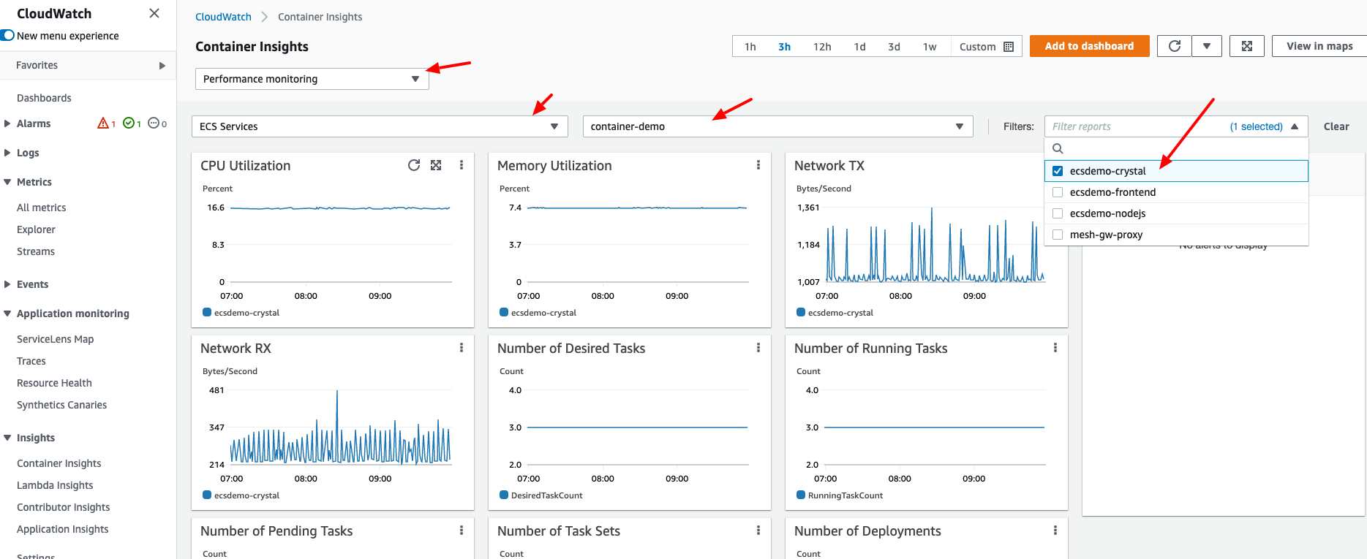This screenshot has width=1367, height=559.
Task: Click the custom range calendar icon
Action: pos(1009,47)
